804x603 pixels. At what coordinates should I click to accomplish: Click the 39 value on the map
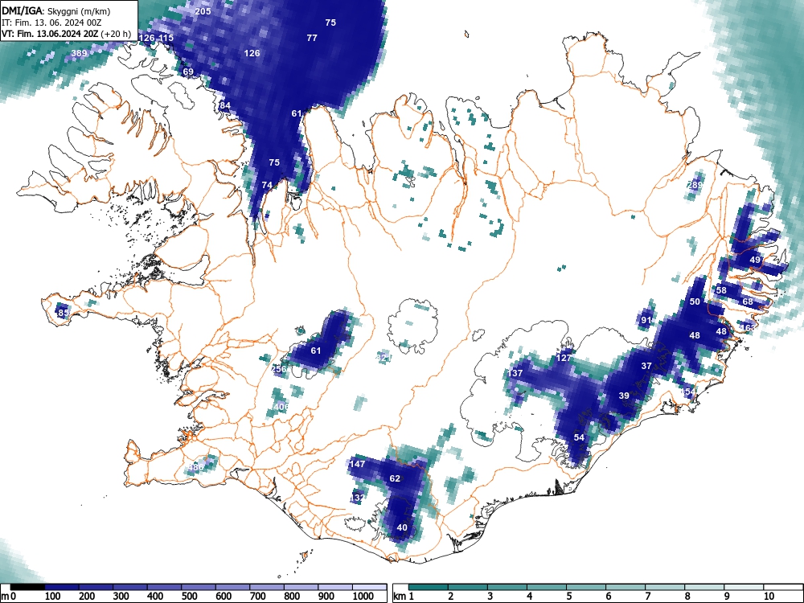624,396
